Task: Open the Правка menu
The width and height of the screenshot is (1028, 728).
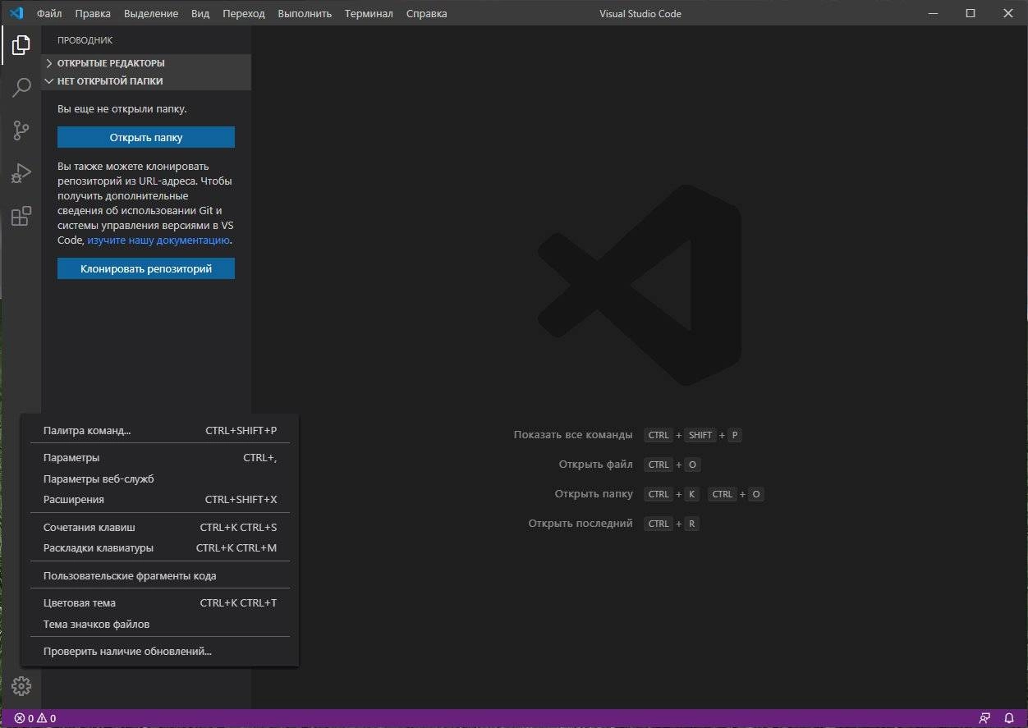Action: 93,13
